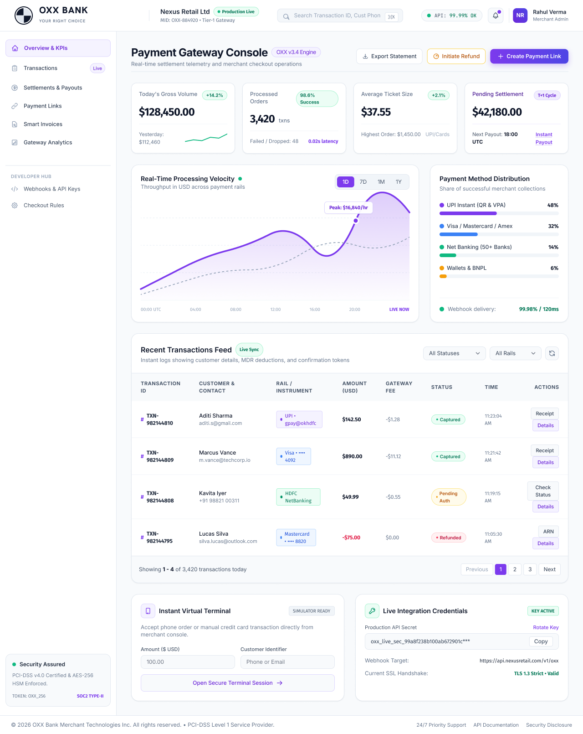Click the SOC2 TYPE-II badge link
Screen dimensions: 583x734
click(90, 696)
